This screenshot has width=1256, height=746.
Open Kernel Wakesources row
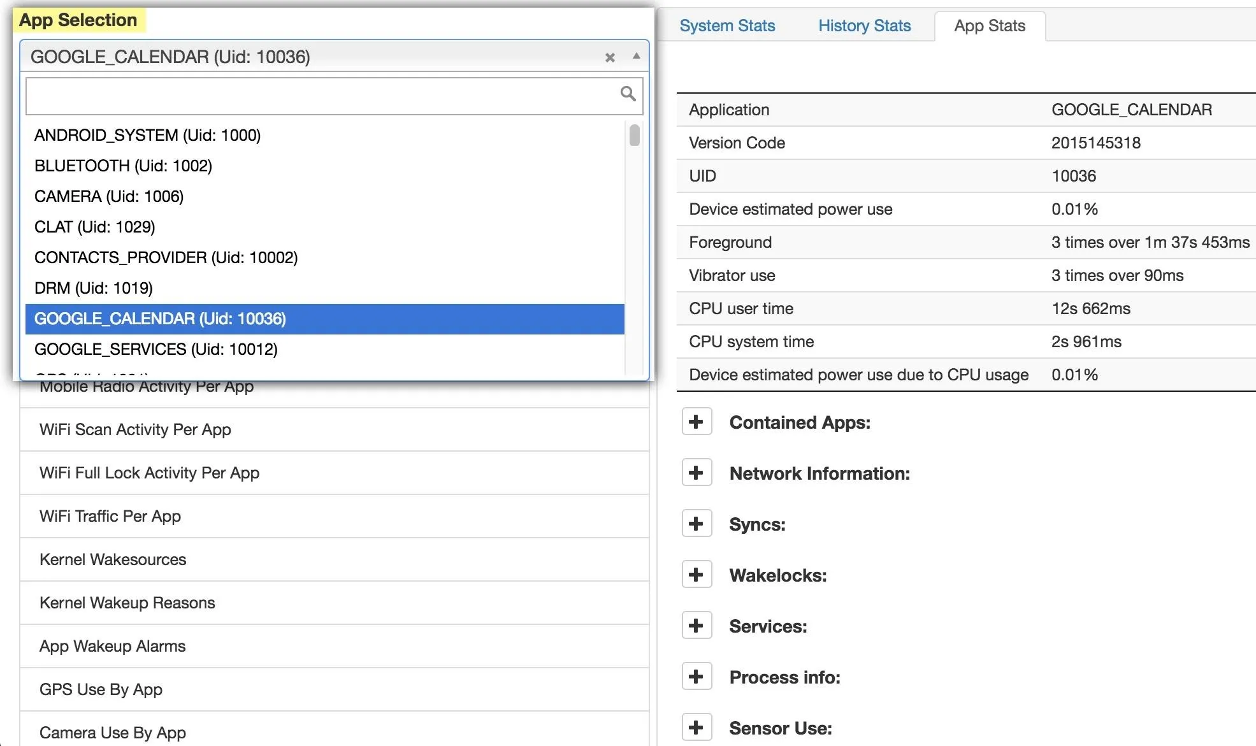click(335, 559)
